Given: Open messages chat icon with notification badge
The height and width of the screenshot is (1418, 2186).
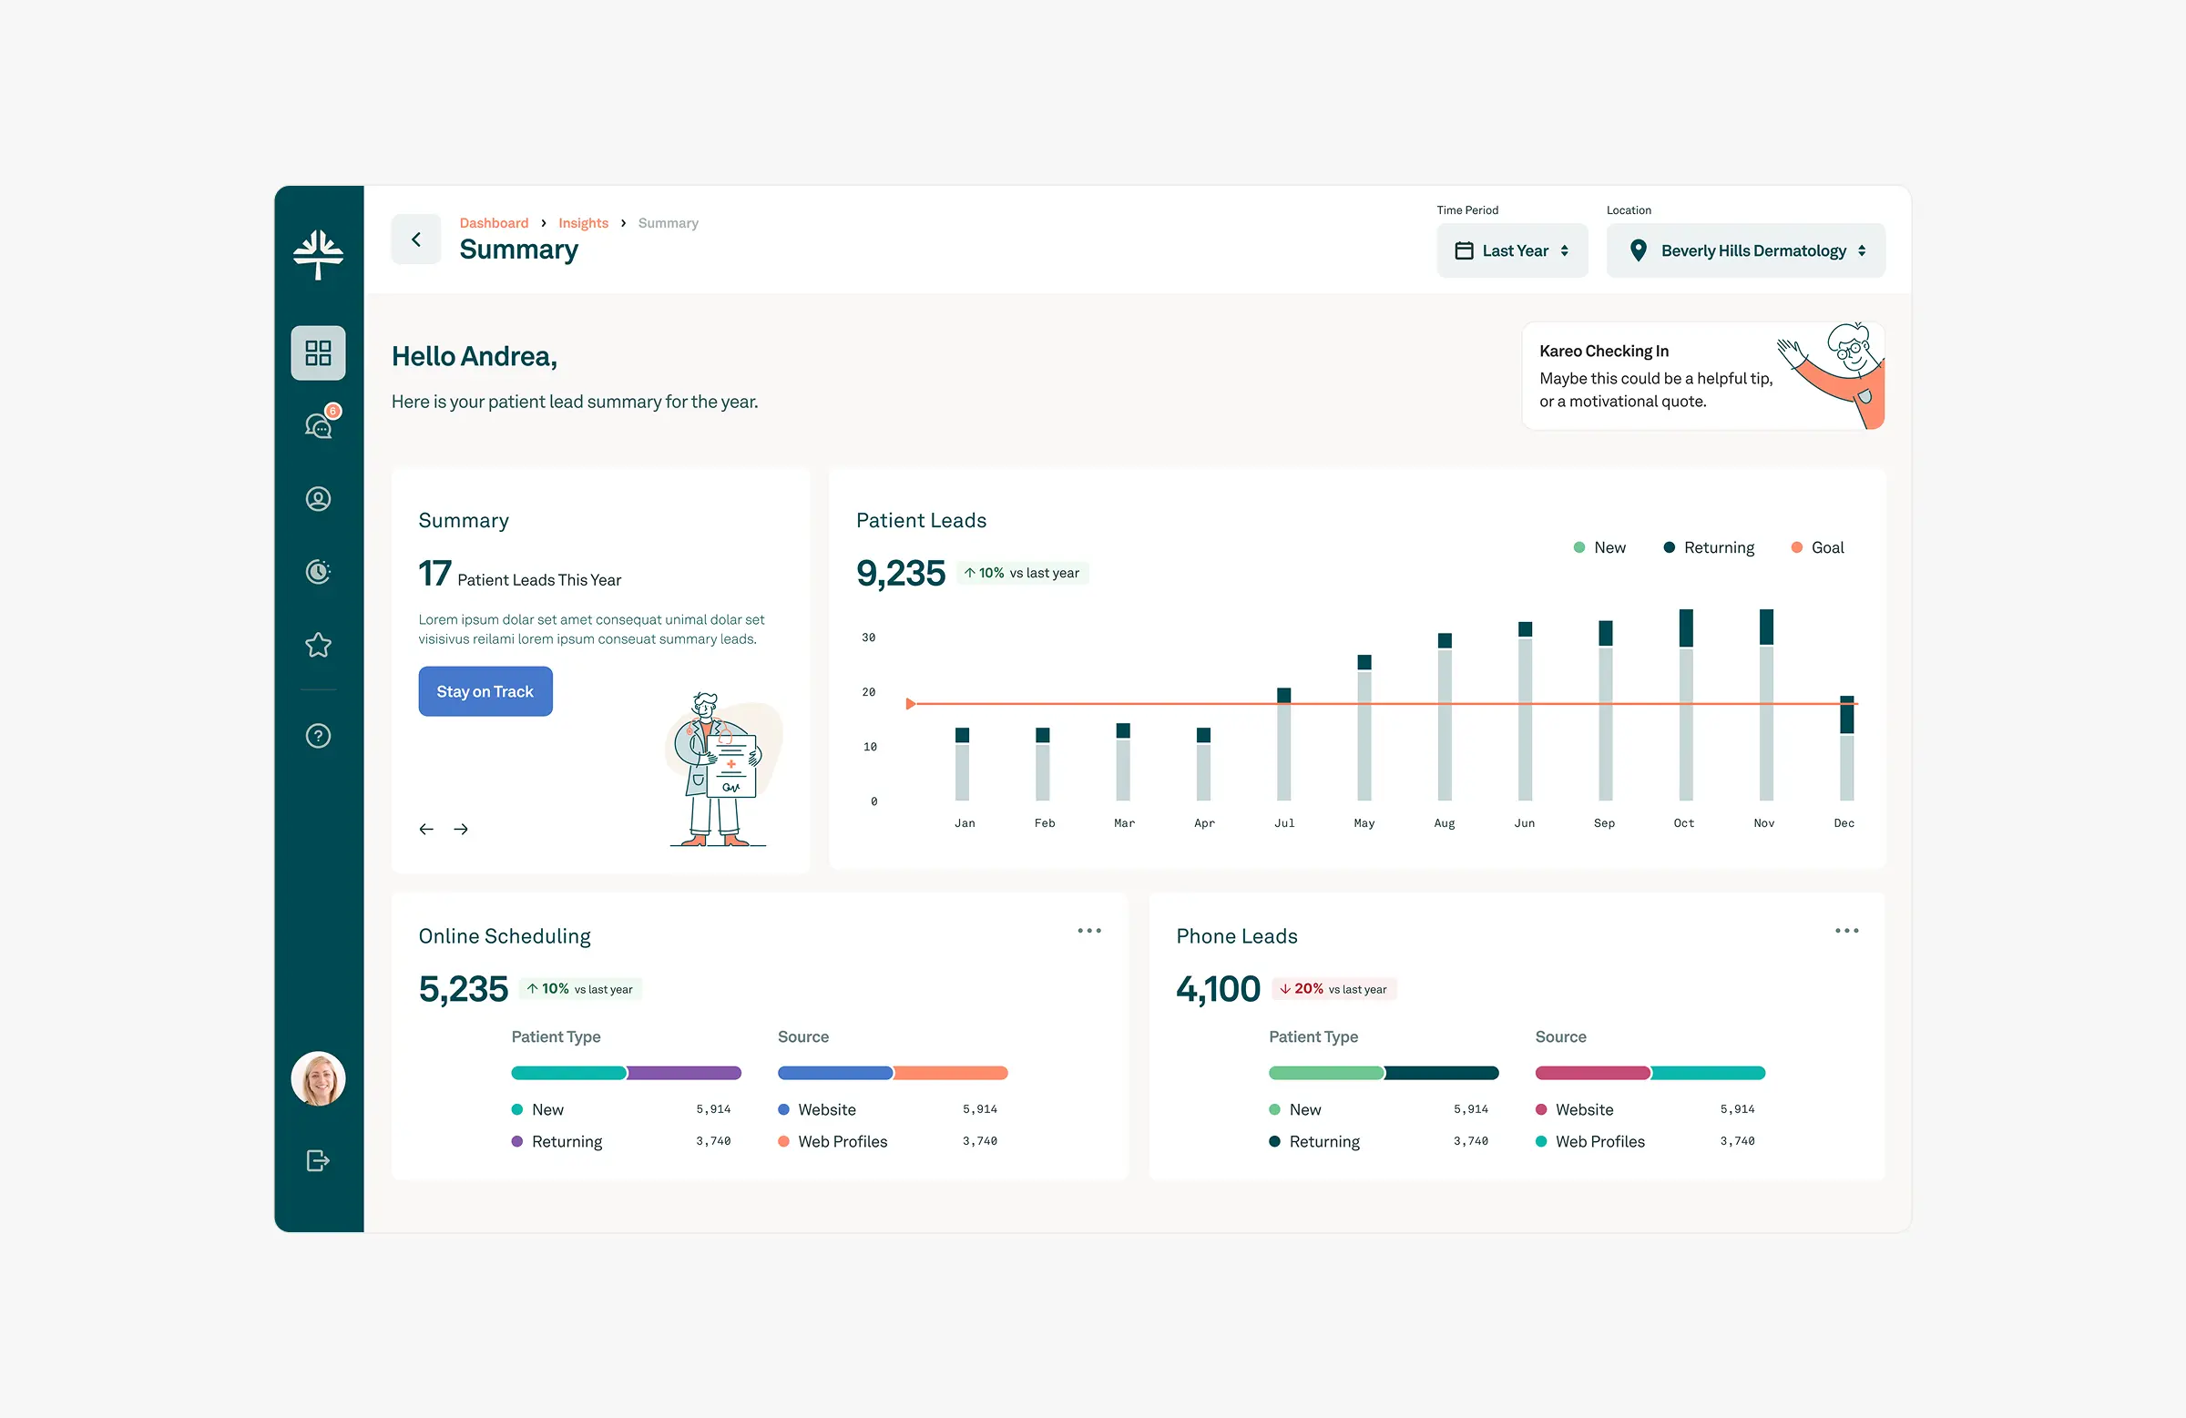Looking at the screenshot, I should coord(318,426).
